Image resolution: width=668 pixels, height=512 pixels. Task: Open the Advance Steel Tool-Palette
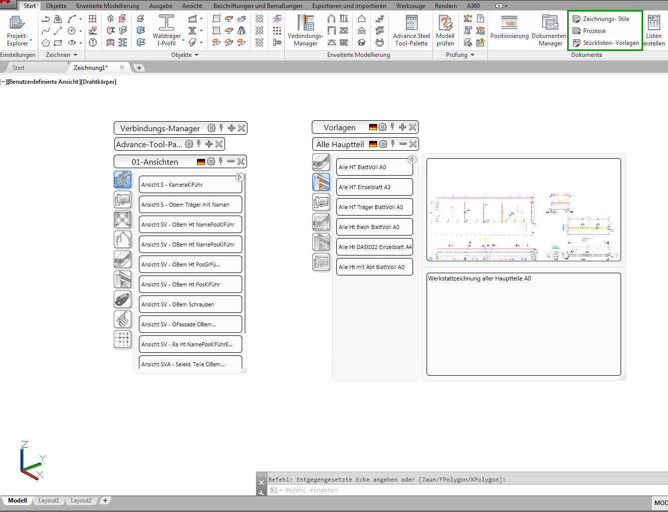pos(411,30)
